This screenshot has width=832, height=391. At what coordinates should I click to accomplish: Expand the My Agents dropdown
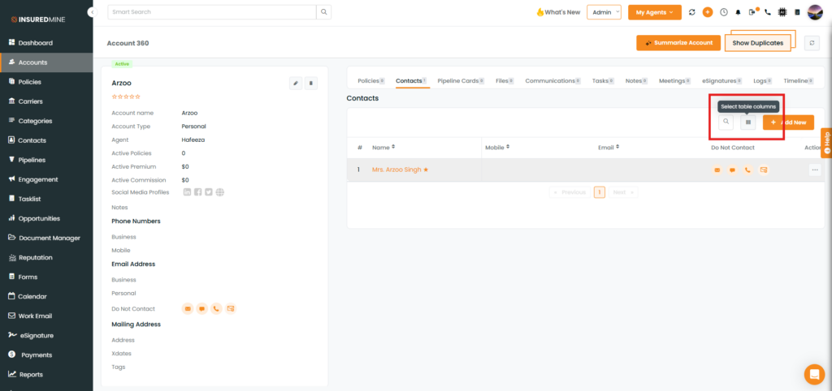point(654,12)
